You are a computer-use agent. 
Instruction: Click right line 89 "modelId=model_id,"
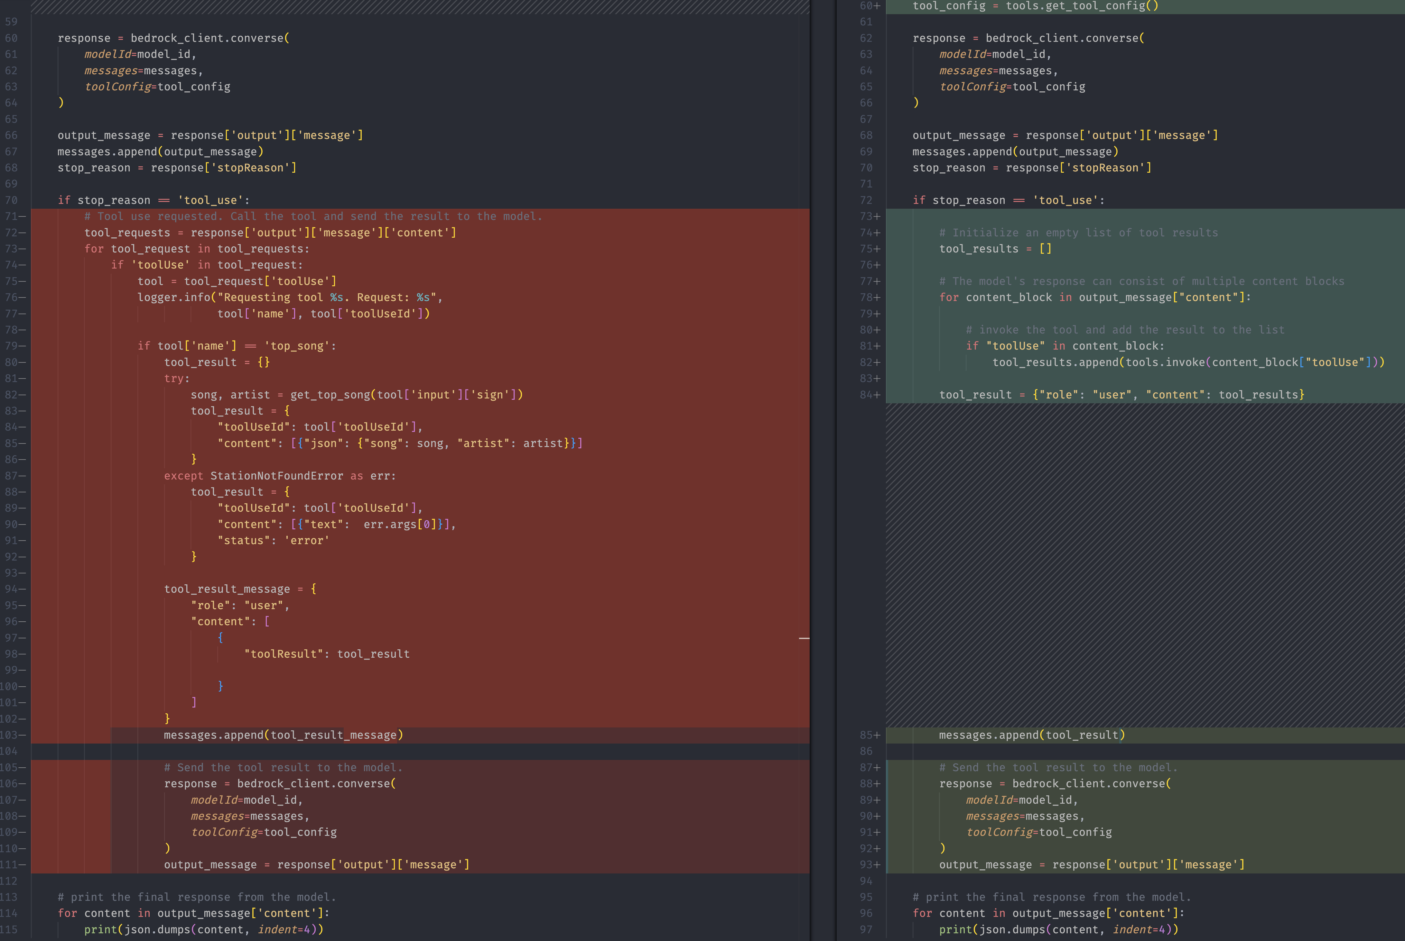[1022, 800]
